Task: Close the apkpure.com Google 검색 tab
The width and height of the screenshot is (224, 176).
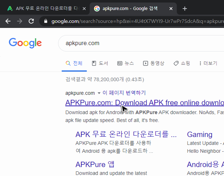Action: click(x=171, y=9)
